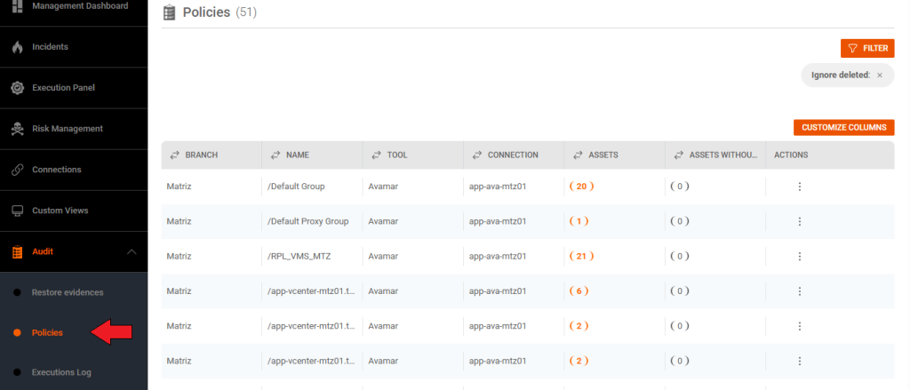This screenshot has width=910, height=390.
Task: Click the CUSTOMIZE COLUMNS button
Action: pyautogui.click(x=843, y=128)
